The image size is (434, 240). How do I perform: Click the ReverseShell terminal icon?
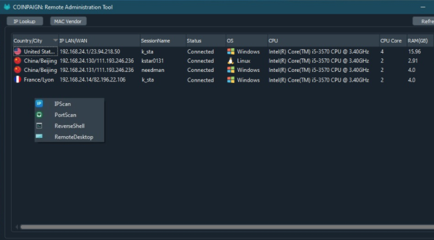(39, 126)
